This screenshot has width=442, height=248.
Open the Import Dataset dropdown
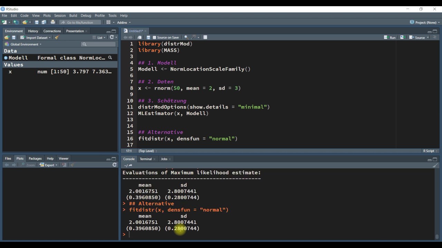pos(35,38)
